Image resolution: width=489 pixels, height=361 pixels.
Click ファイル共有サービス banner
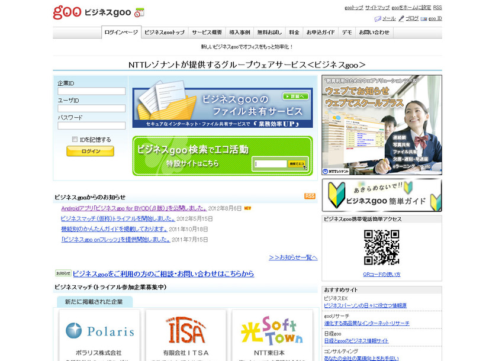(223, 108)
